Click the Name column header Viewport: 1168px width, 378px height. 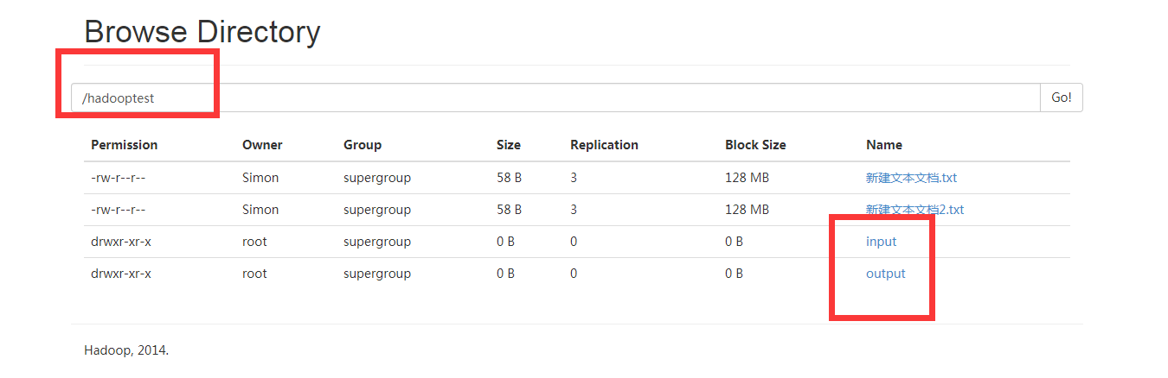click(x=884, y=145)
